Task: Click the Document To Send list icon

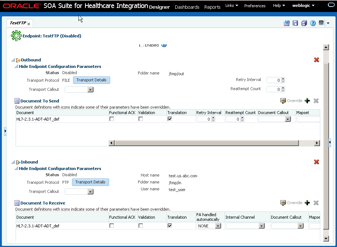Action: coord(17,101)
